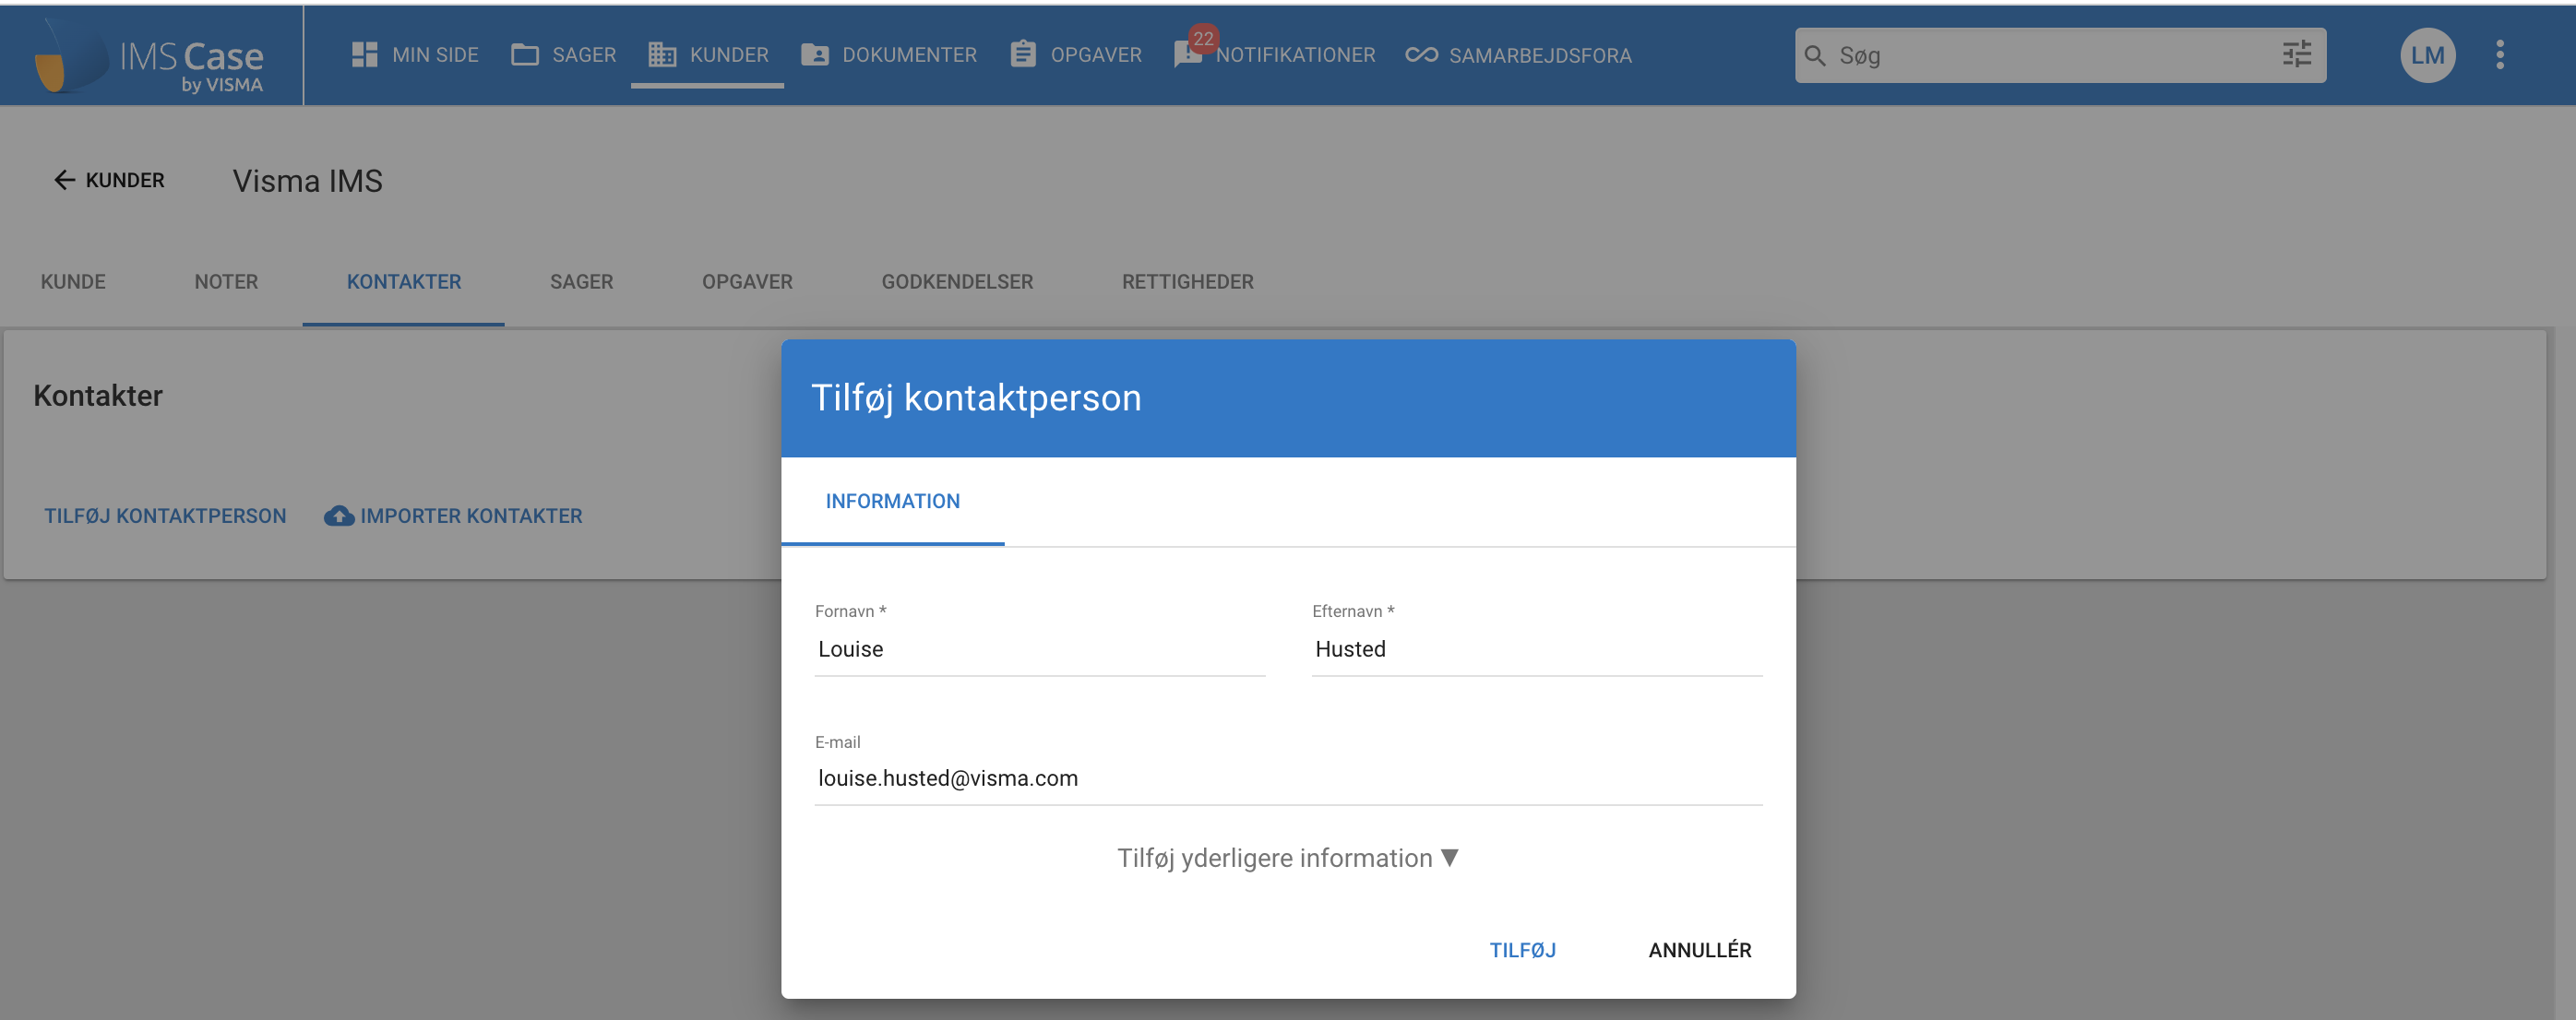This screenshot has height=1020, width=2576.
Task: Click the Tilføj kontaktperson dialog title
Action: coord(976,398)
